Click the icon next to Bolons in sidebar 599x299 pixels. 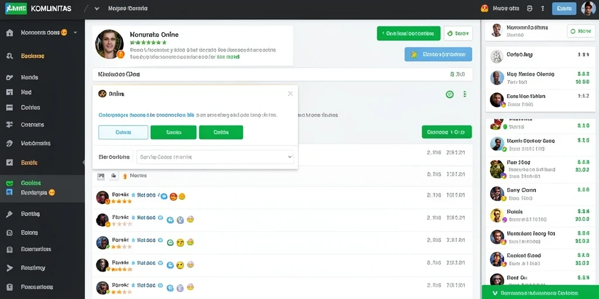10,232
